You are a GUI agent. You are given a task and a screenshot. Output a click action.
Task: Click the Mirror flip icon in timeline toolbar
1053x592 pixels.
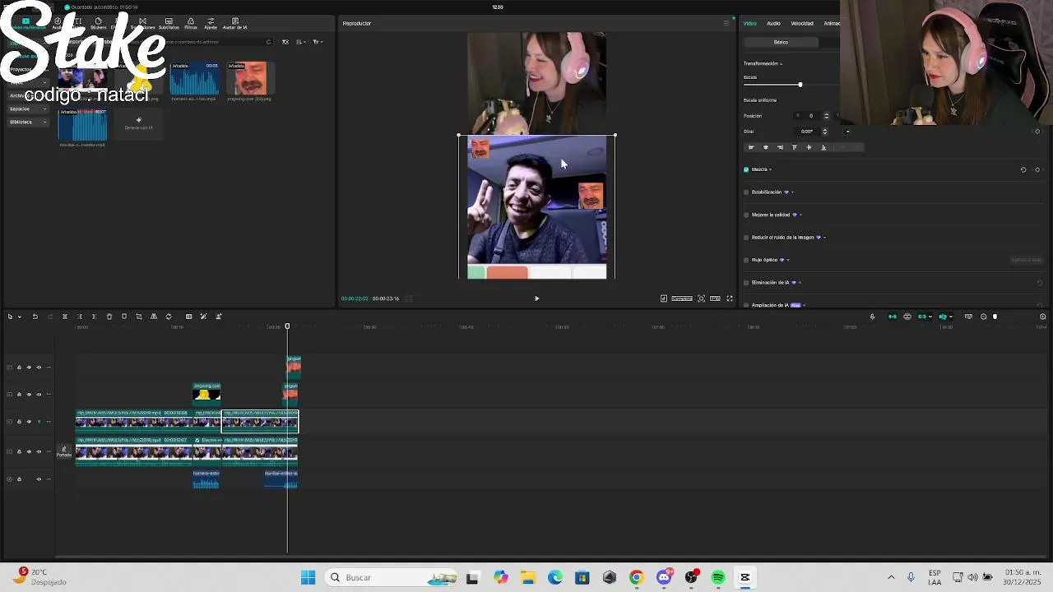pyautogui.click(x=154, y=317)
